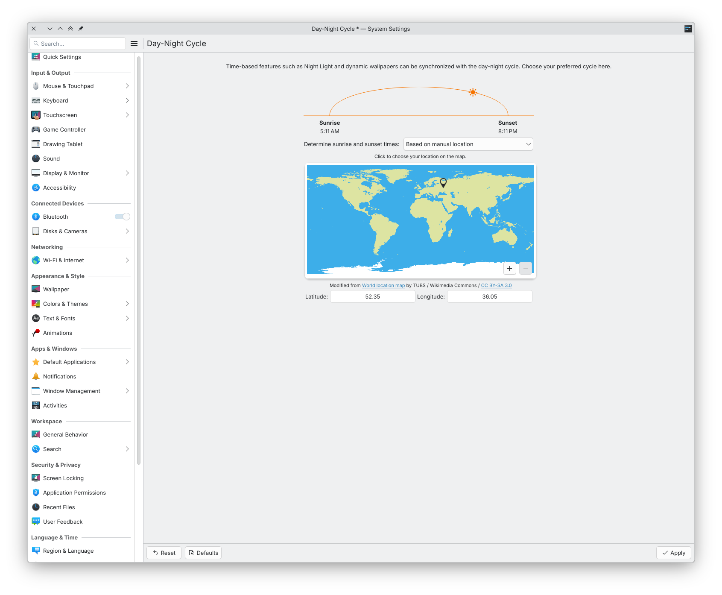Open Game Controller settings icon
This screenshot has width=722, height=595.
[x=36, y=129]
